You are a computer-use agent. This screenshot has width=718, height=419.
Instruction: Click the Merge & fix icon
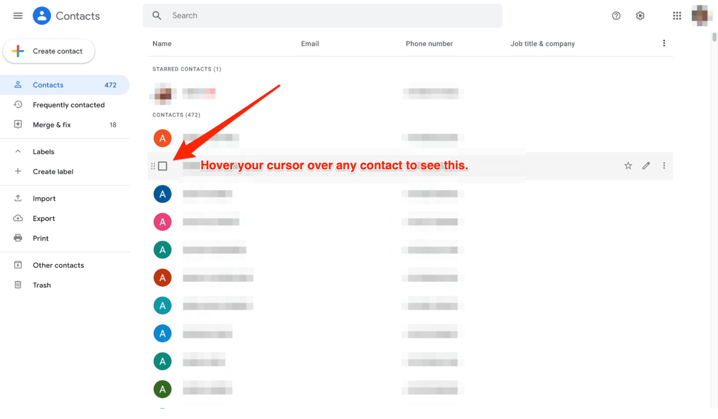[18, 124]
